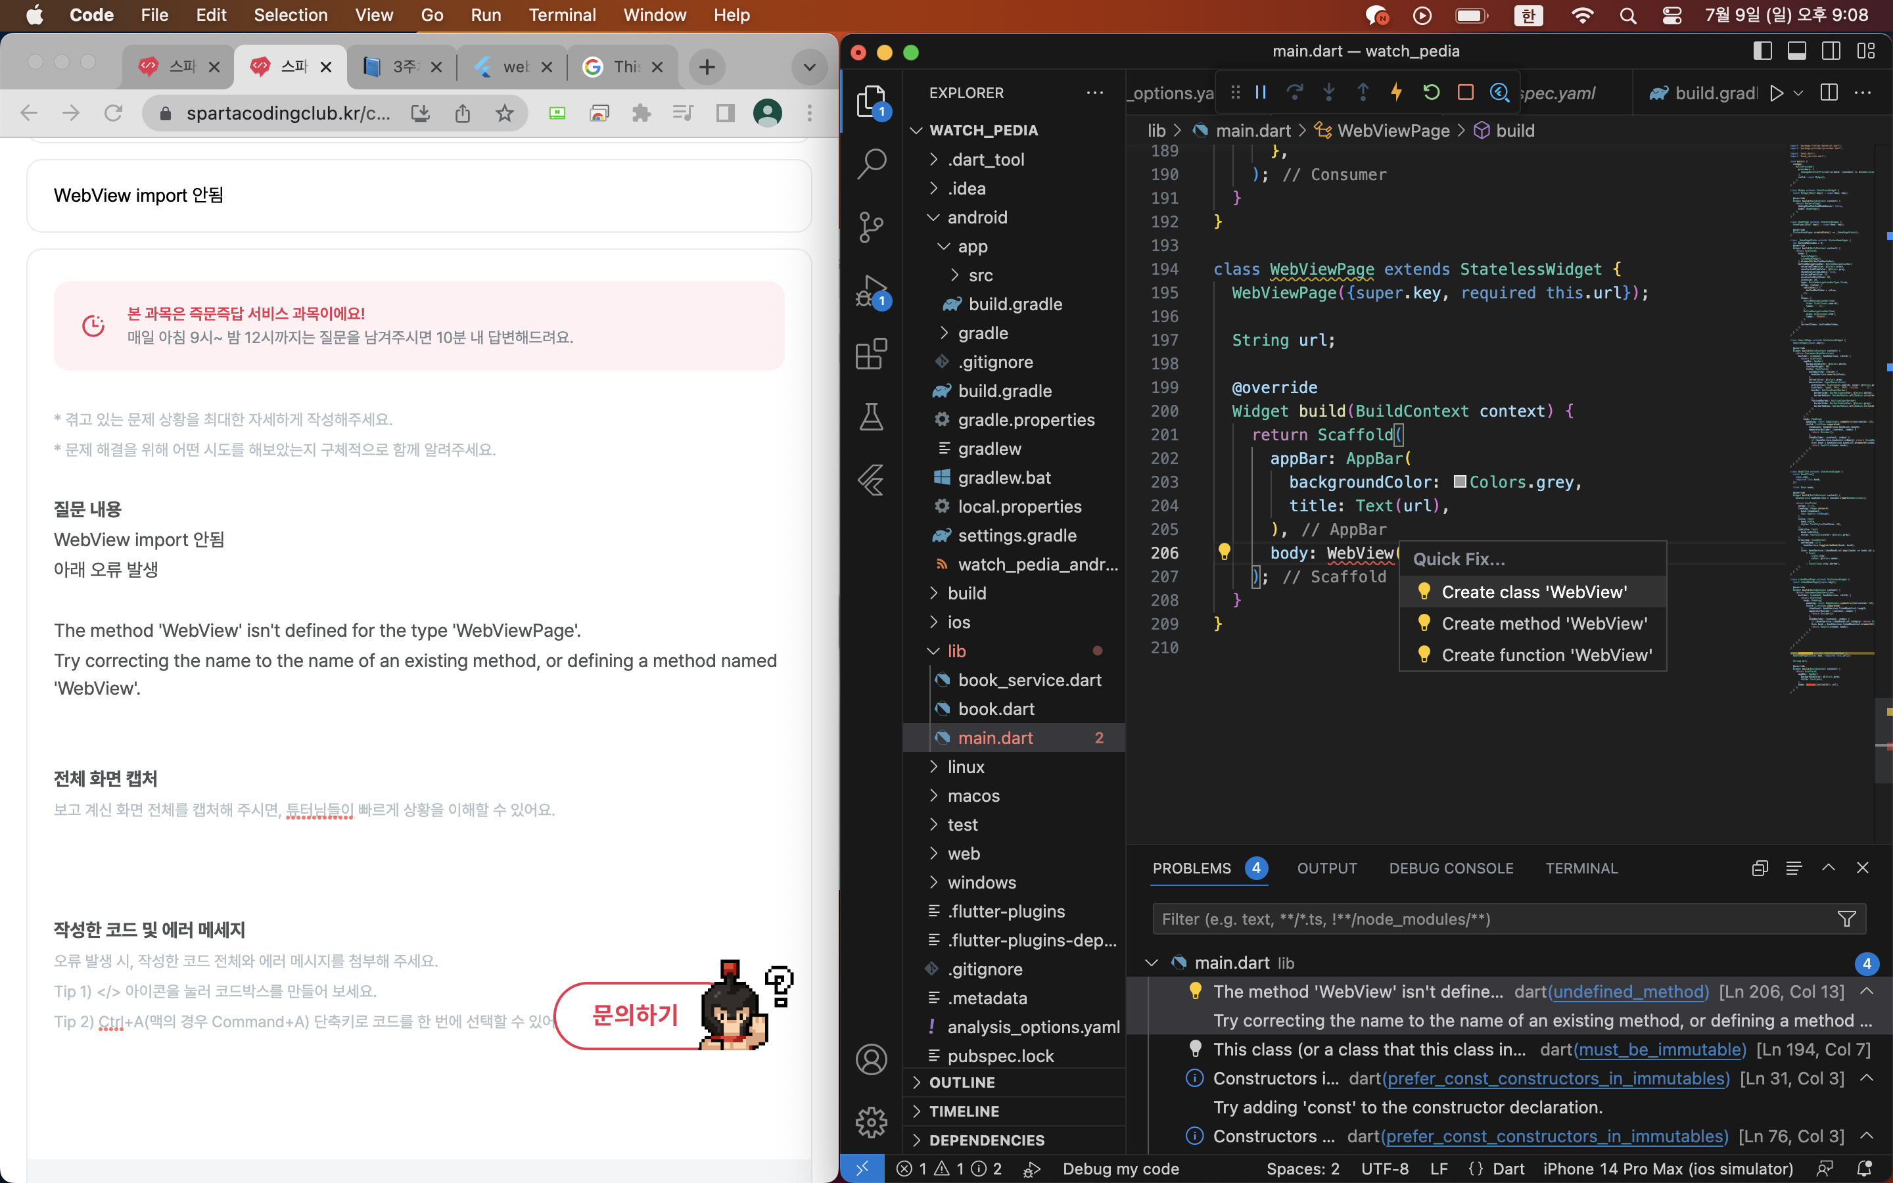1893x1183 pixels.
Task: Open Run and Debug view
Action: pyautogui.click(x=872, y=290)
